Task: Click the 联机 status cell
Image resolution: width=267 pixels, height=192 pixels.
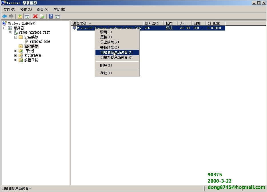Action: click(169, 28)
